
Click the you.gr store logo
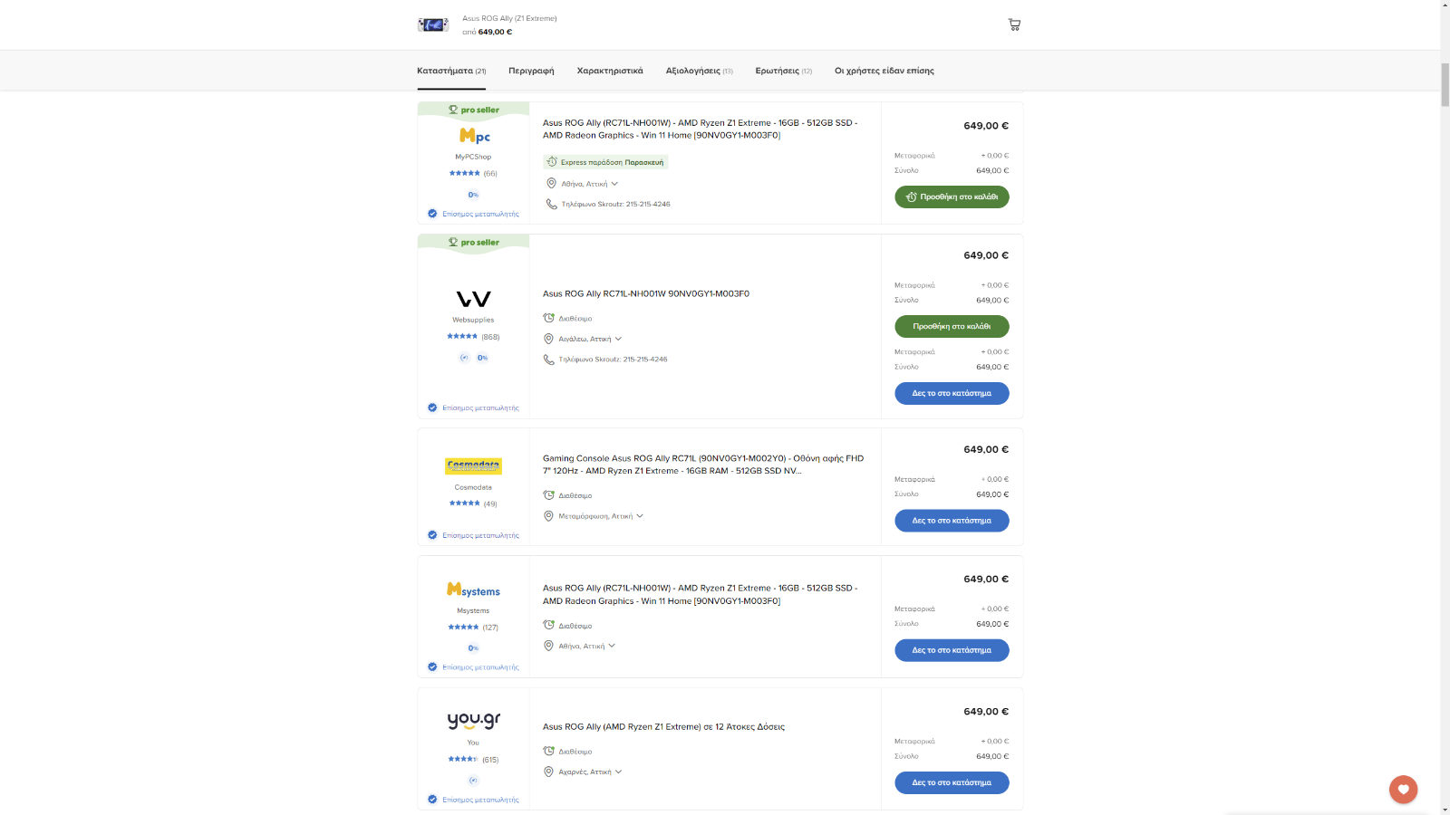pos(473,721)
